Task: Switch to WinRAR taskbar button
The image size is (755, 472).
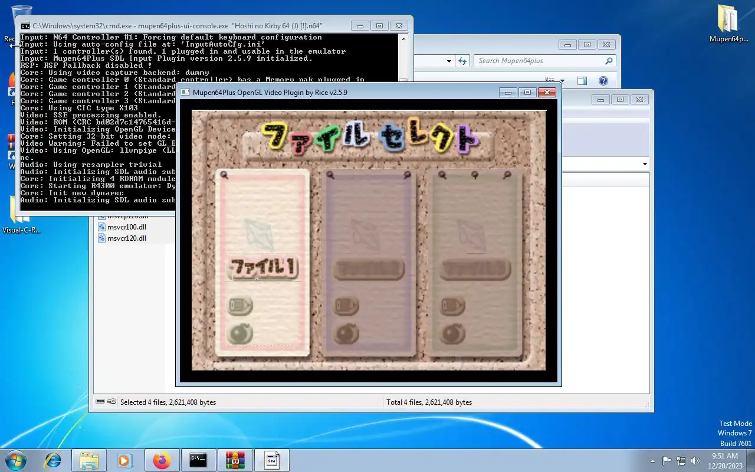Action: tap(235, 460)
